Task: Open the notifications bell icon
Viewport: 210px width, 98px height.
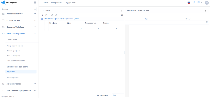Action: [198, 3]
